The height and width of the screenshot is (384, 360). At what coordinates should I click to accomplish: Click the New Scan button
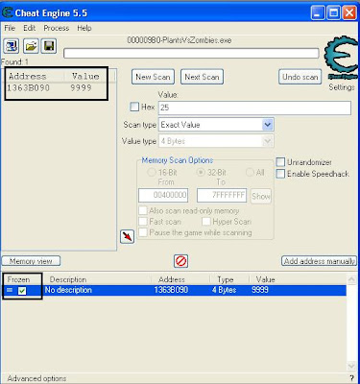tap(153, 77)
